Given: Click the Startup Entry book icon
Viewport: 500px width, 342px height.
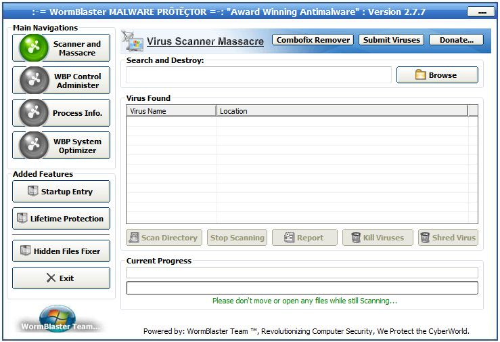Looking at the screenshot, I should tap(33, 191).
